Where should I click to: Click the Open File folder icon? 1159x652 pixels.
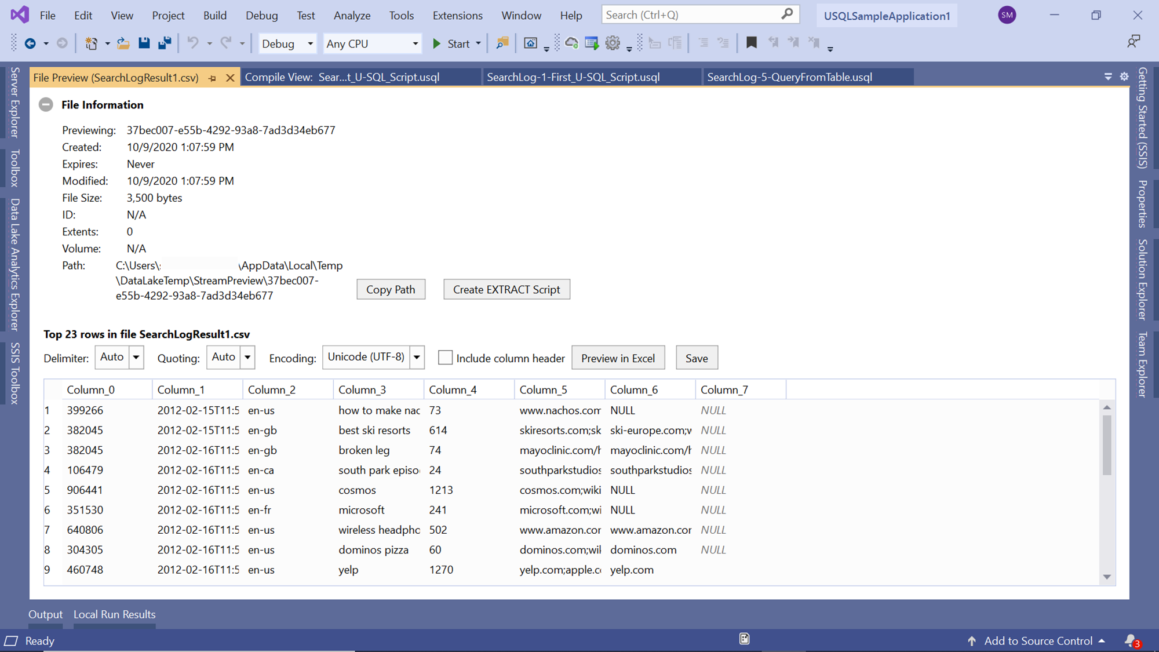tap(123, 43)
